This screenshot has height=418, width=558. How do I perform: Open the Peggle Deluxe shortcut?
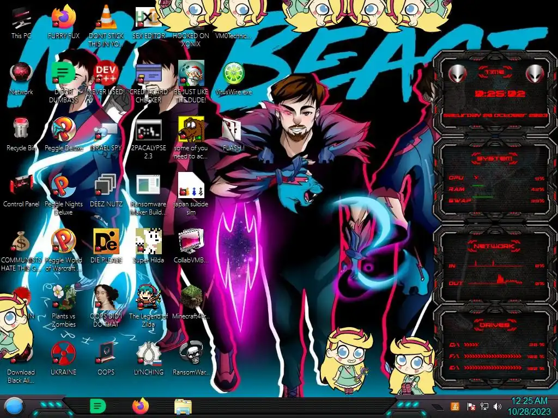[64, 135]
